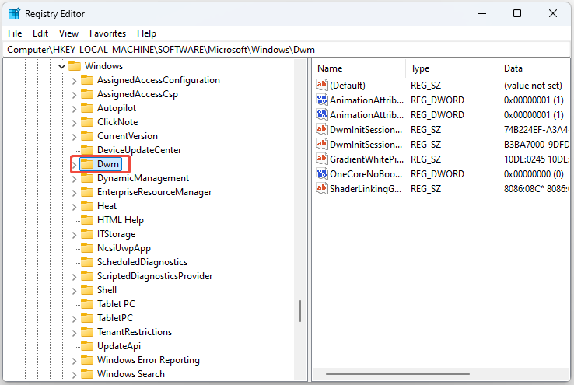
Task: Click the Data column header
Action: 534,68
